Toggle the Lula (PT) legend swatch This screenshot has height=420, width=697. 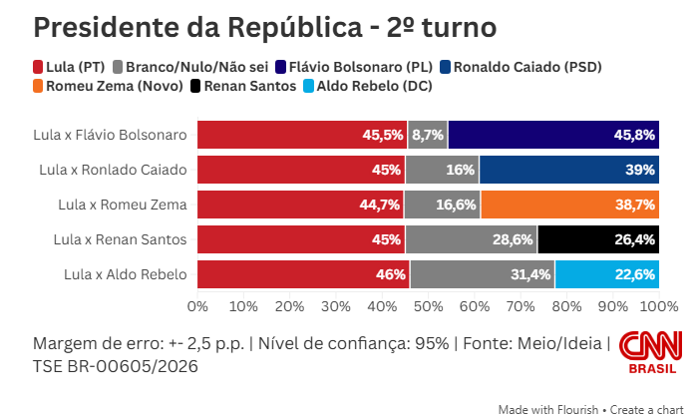(39, 68)
